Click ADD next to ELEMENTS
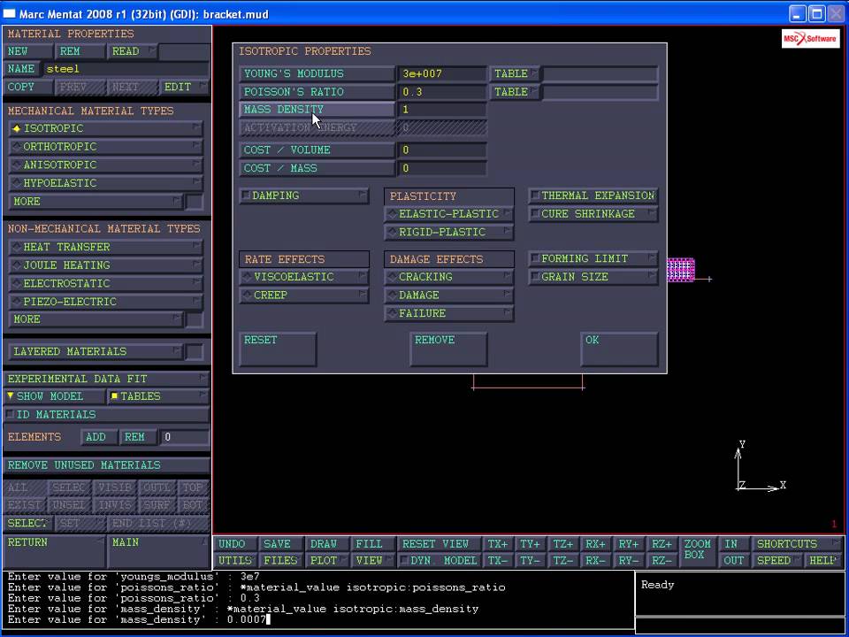The width and height of the screenshot is (849, 637). point(98,437)
